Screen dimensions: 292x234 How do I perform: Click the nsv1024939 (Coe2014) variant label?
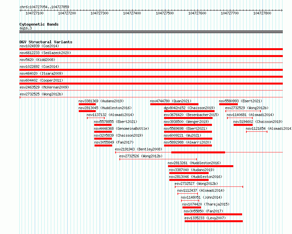click(39, 46)
